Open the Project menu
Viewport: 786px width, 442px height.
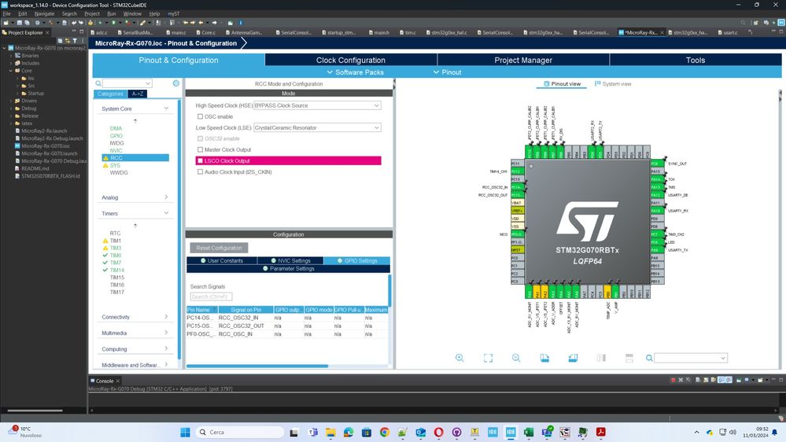point(92,13)
